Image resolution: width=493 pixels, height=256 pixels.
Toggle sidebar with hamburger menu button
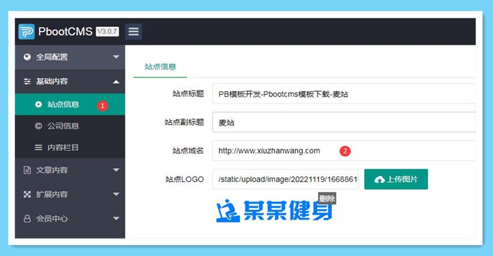pyautogui.click(x=133, y=32)
